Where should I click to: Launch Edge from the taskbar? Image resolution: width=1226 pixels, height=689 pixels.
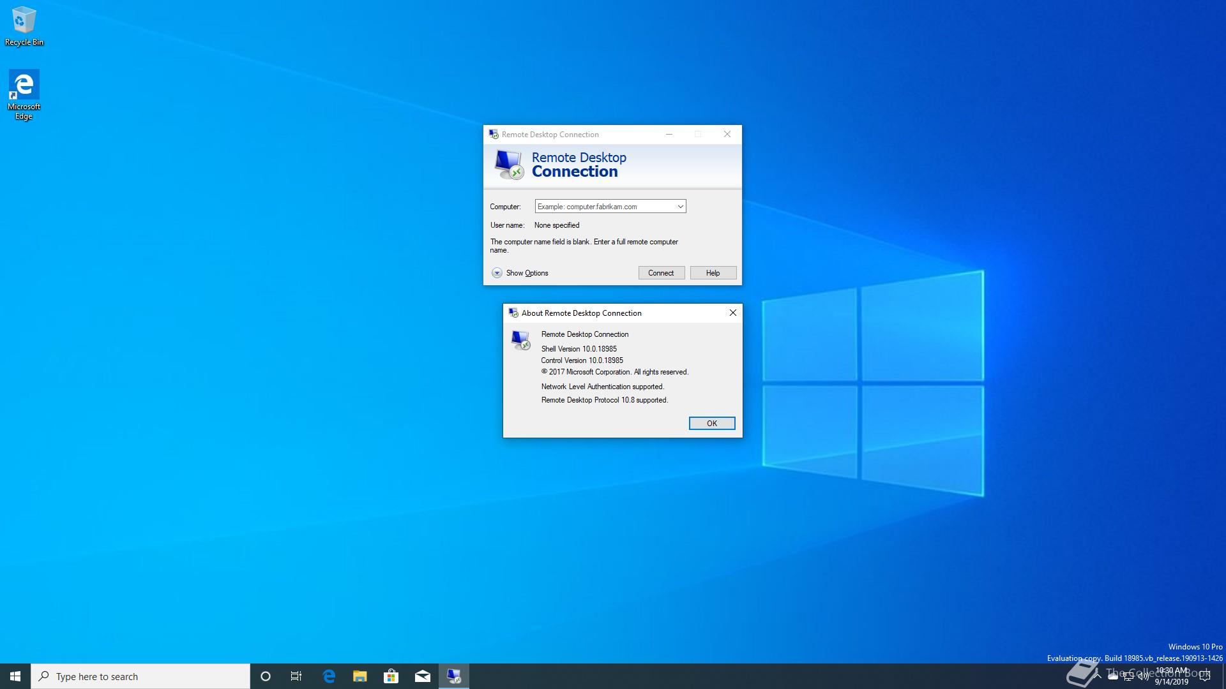tap(329, 676)
